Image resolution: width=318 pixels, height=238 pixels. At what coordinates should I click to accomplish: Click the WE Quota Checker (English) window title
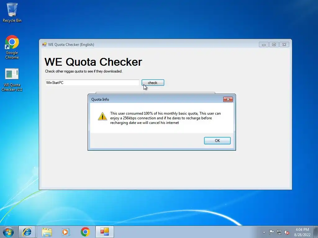tap(71, 45)
